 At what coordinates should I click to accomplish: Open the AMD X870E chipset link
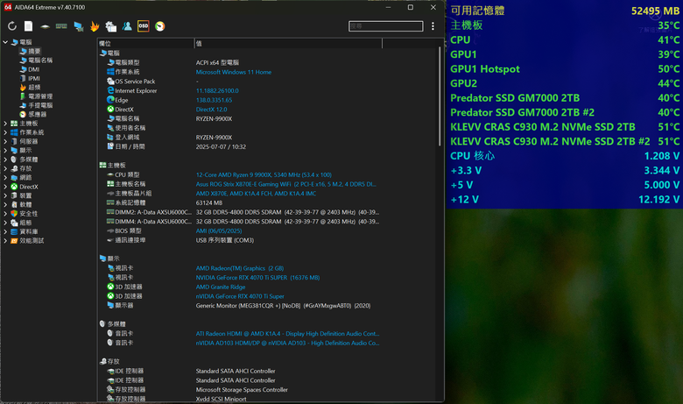point(256,194)
